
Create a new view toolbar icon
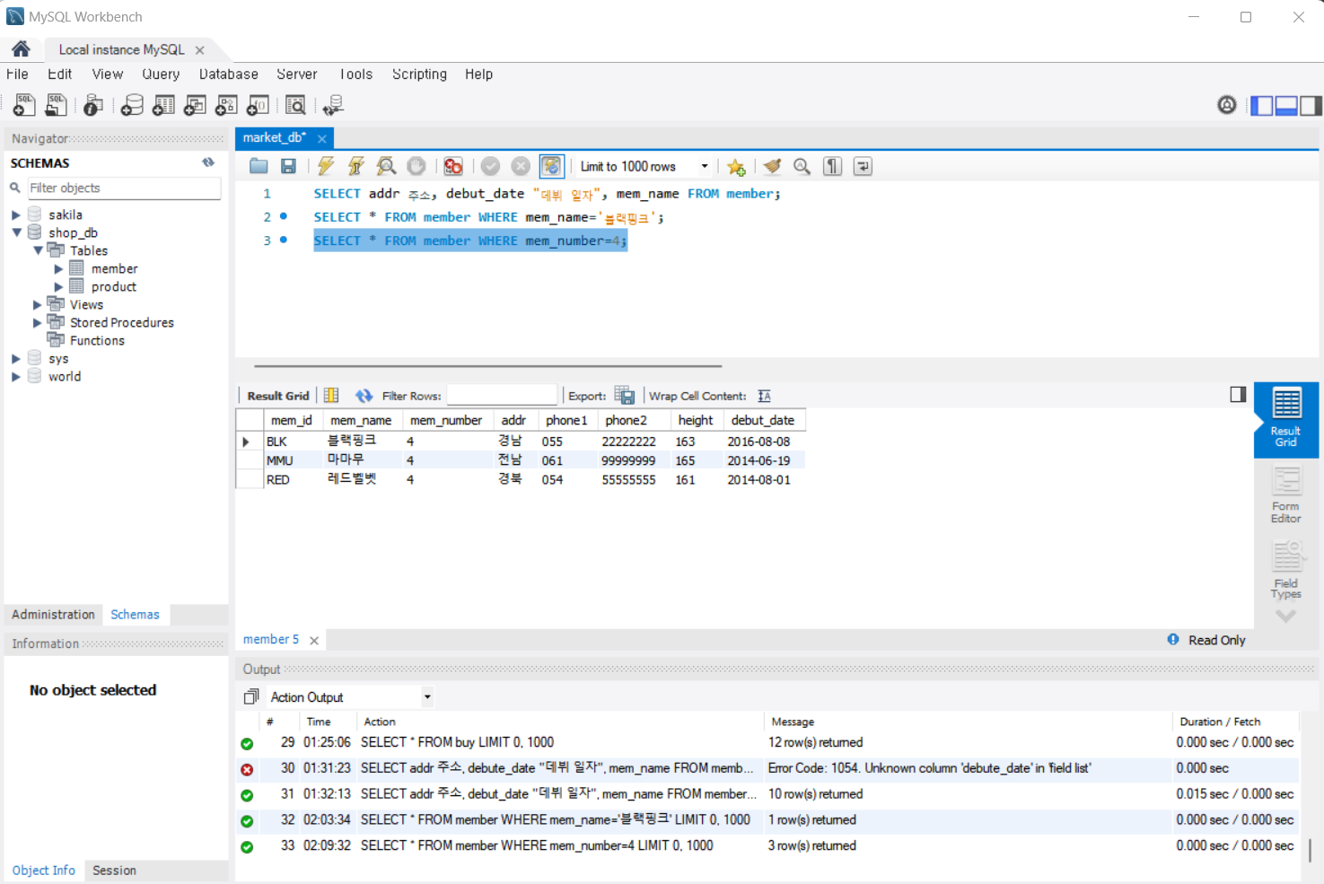pyautogui.click(x=195, y=105)
